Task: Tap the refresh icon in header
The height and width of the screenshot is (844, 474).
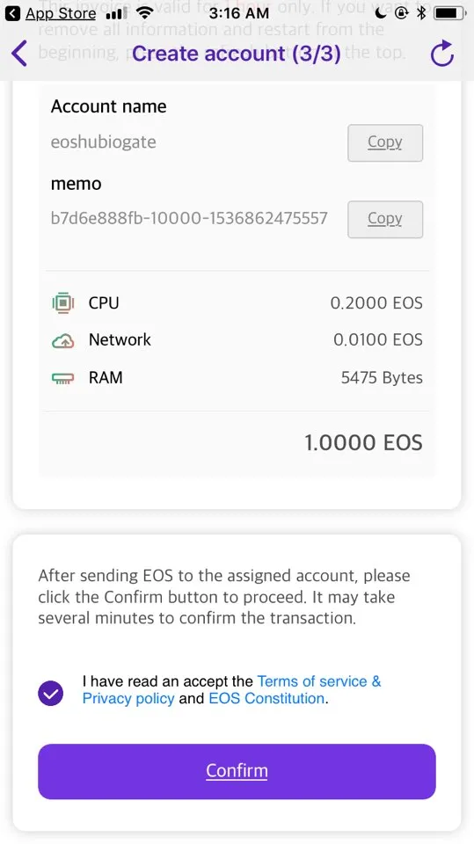Action: pos(442,54)
